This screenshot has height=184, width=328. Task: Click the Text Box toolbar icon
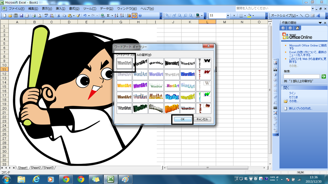tap(312, 16)
